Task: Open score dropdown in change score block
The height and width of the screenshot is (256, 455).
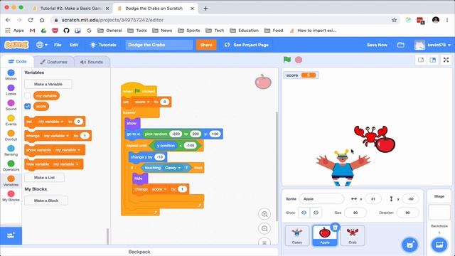Action: pyautogui.click(x=159, y=189)
